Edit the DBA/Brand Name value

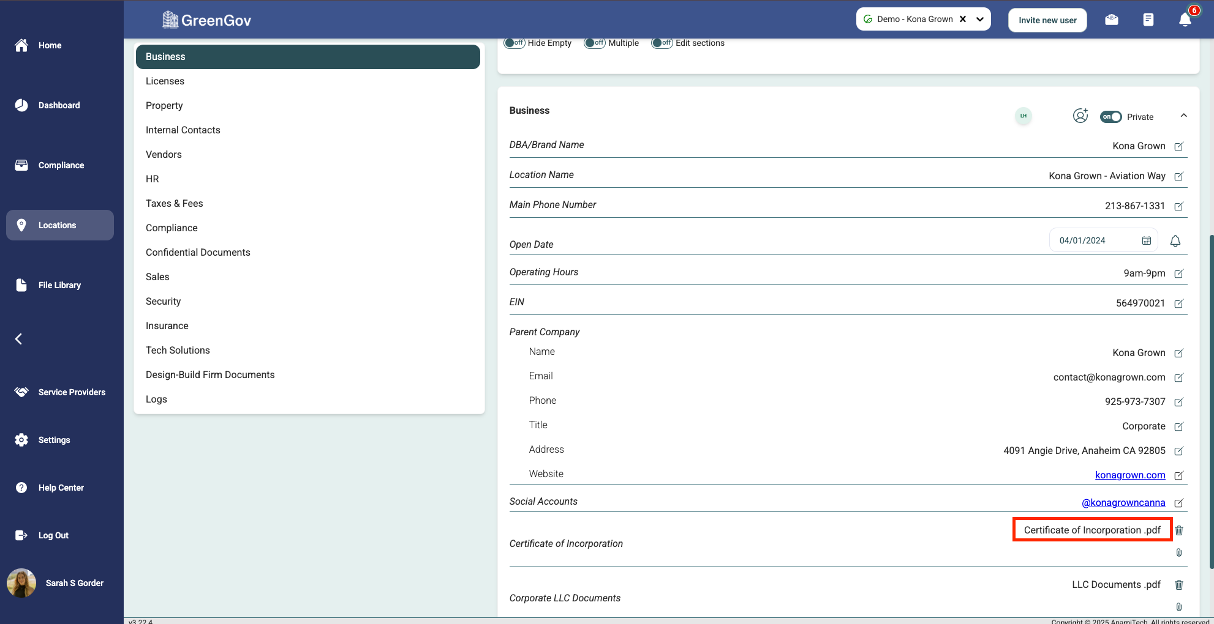point(1179,146)
